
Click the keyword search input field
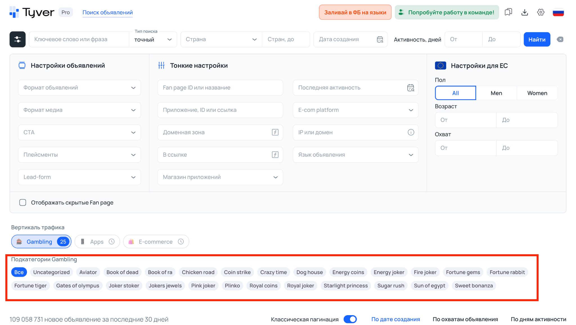(79, 39)
